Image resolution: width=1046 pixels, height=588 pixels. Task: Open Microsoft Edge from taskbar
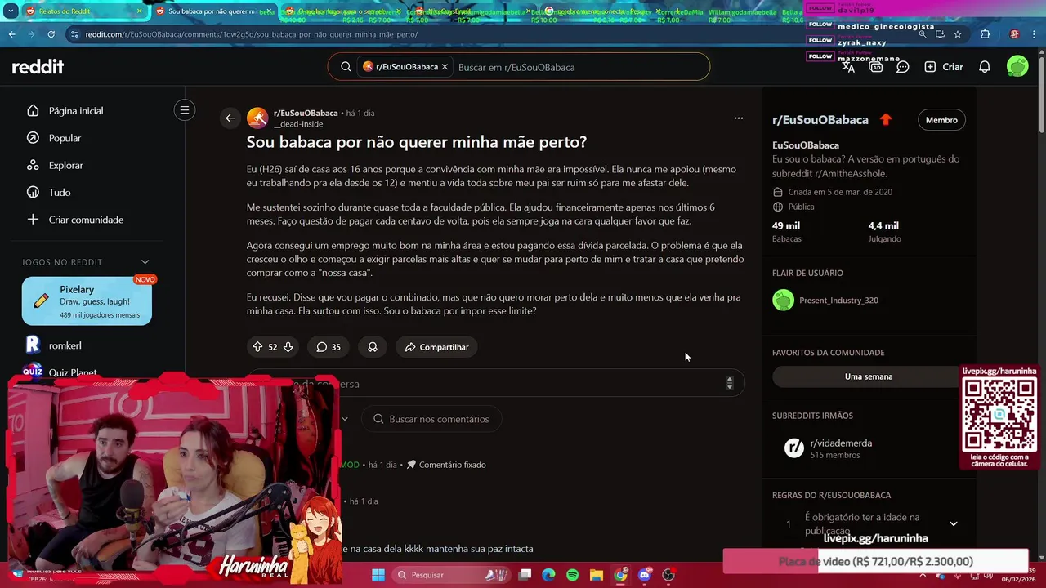pos(549,575)
